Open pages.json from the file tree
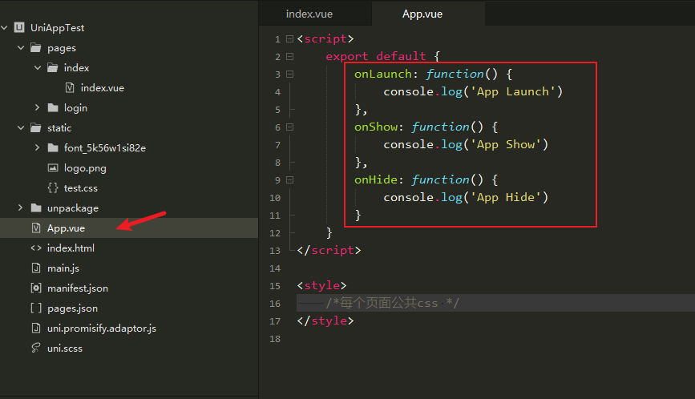The height and width of the screenshot is (399, 695). (x=73, y=308)
